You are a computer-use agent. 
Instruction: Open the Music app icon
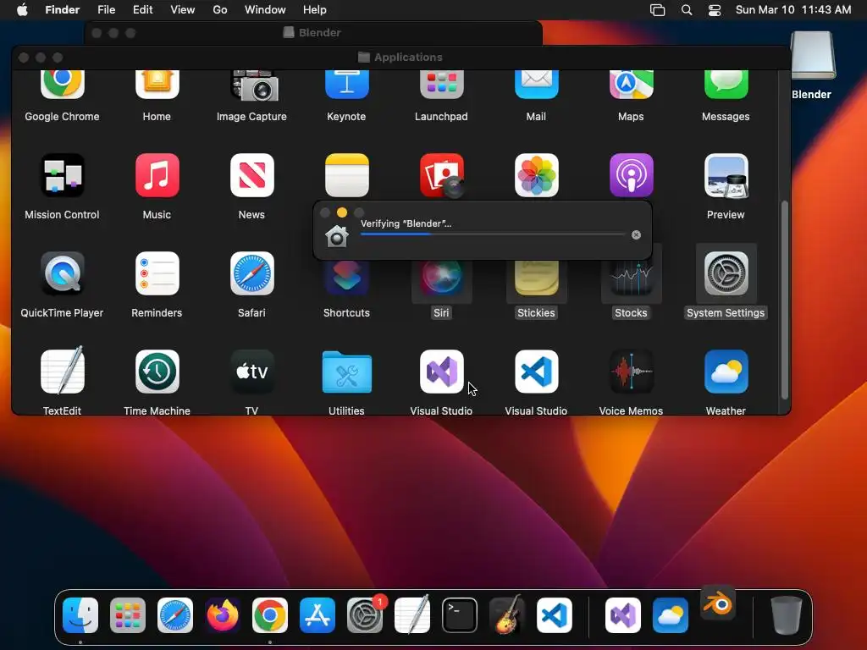coord(157,175)
